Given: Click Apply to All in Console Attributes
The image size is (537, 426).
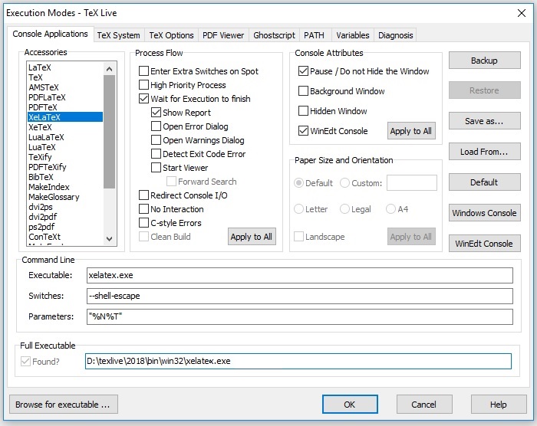Looking at the screenshot, I should [x=411, y=131].
